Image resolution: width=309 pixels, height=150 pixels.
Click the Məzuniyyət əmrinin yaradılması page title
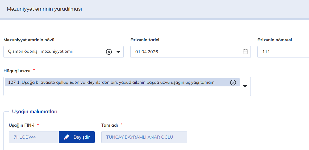point(44,9)
